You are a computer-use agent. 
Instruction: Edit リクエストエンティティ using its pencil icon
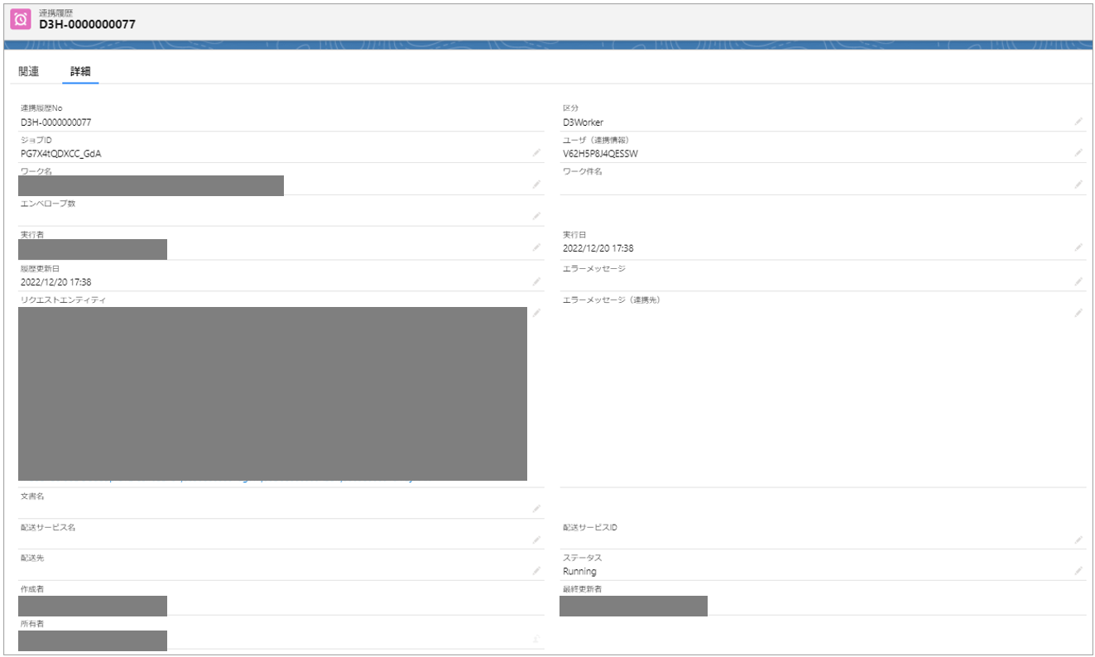tap(536, 313)
